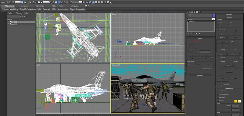Open the selection filter dropdown in toolbar

click(x=18, y=2)
